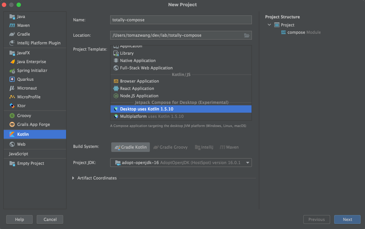Screen dimensions: 365x229
Task: Click the project Name text field
Action: click(181, 20)
